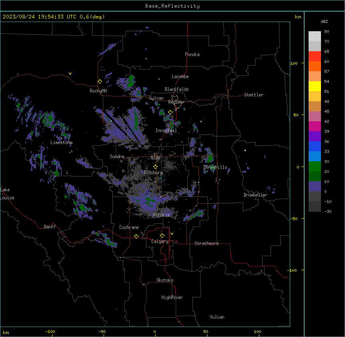This screenshot has height=337, width=345.
Task: Select the bright yellow 51-54 dBZ legend swatch
Action: point(315,86)
